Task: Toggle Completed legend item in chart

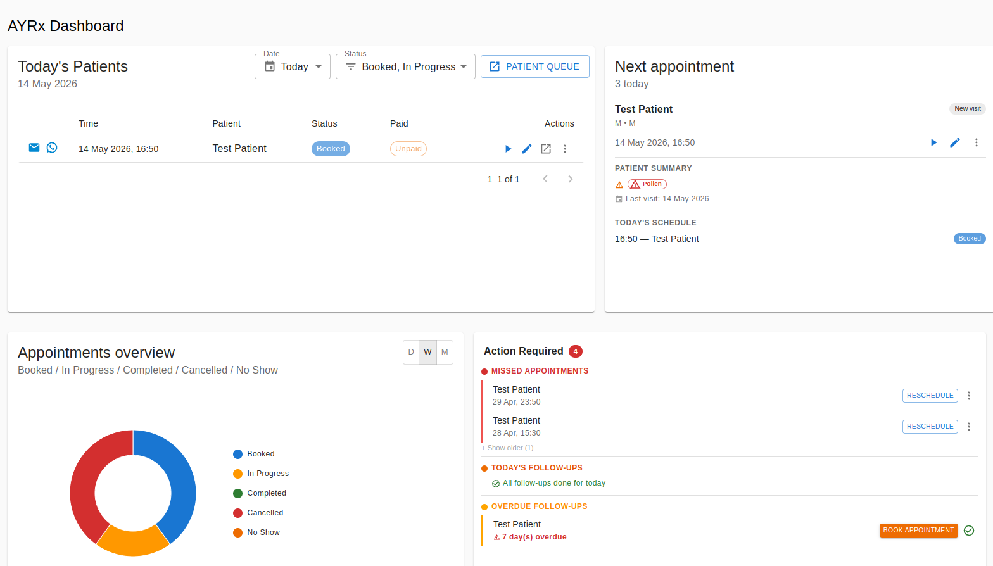Action: (260, 493)
